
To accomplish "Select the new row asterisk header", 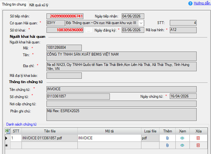I will click(8, 145).
